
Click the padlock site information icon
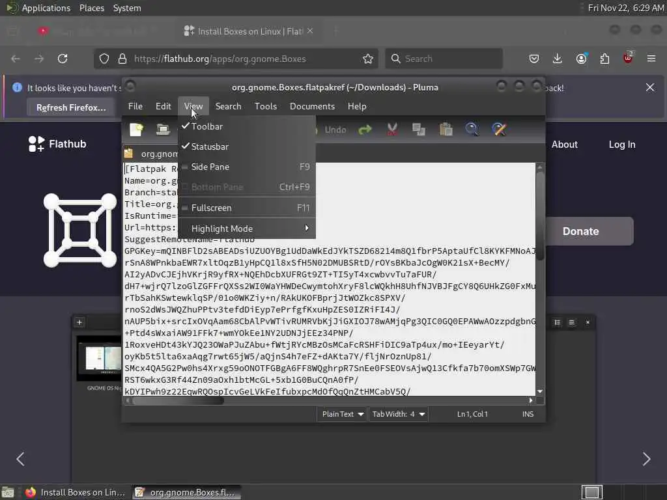122,59
